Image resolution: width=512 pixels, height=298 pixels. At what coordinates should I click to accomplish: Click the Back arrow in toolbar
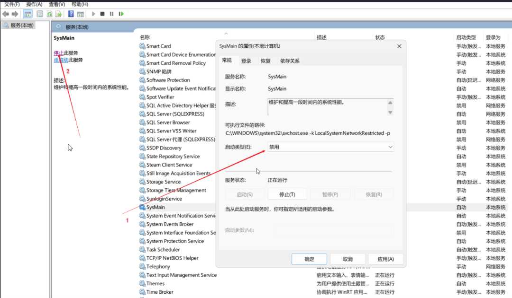point(6,14)
